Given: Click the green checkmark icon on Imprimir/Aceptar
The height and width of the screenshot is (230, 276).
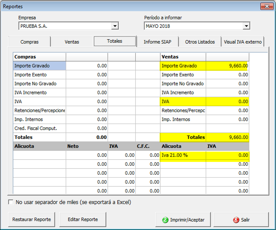Looking at the screenshot, I should [x=165, y=220].
